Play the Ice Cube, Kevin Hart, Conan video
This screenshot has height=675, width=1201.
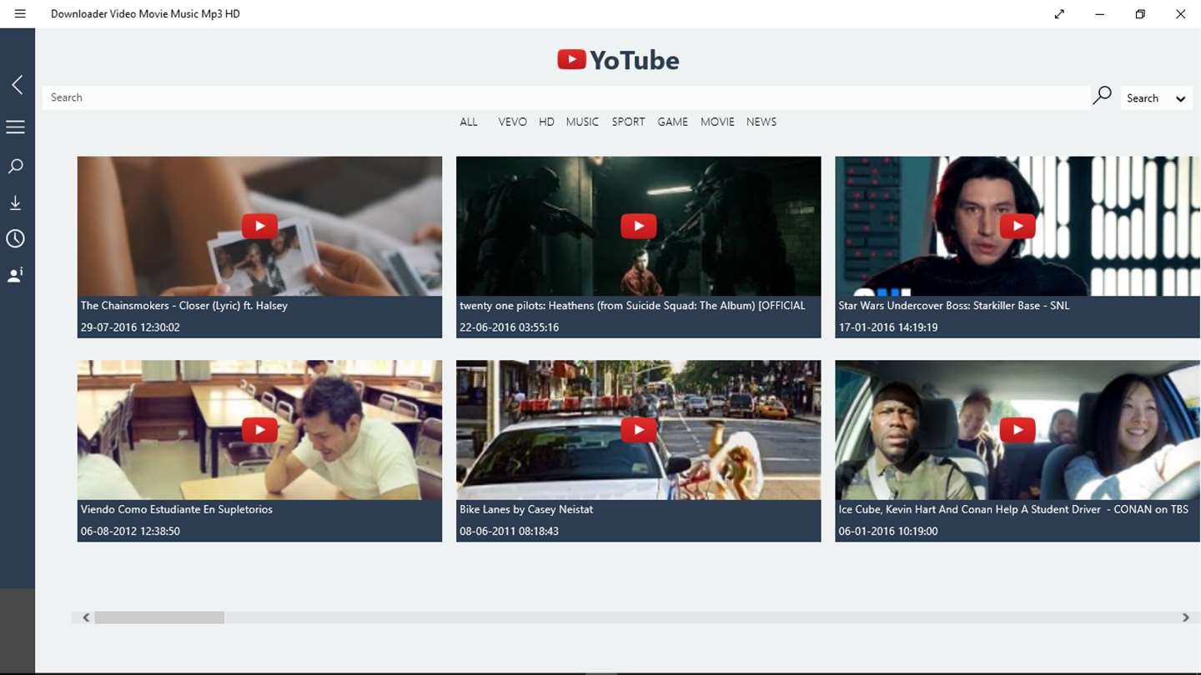pyautogui.click(x=1018, y=429)
